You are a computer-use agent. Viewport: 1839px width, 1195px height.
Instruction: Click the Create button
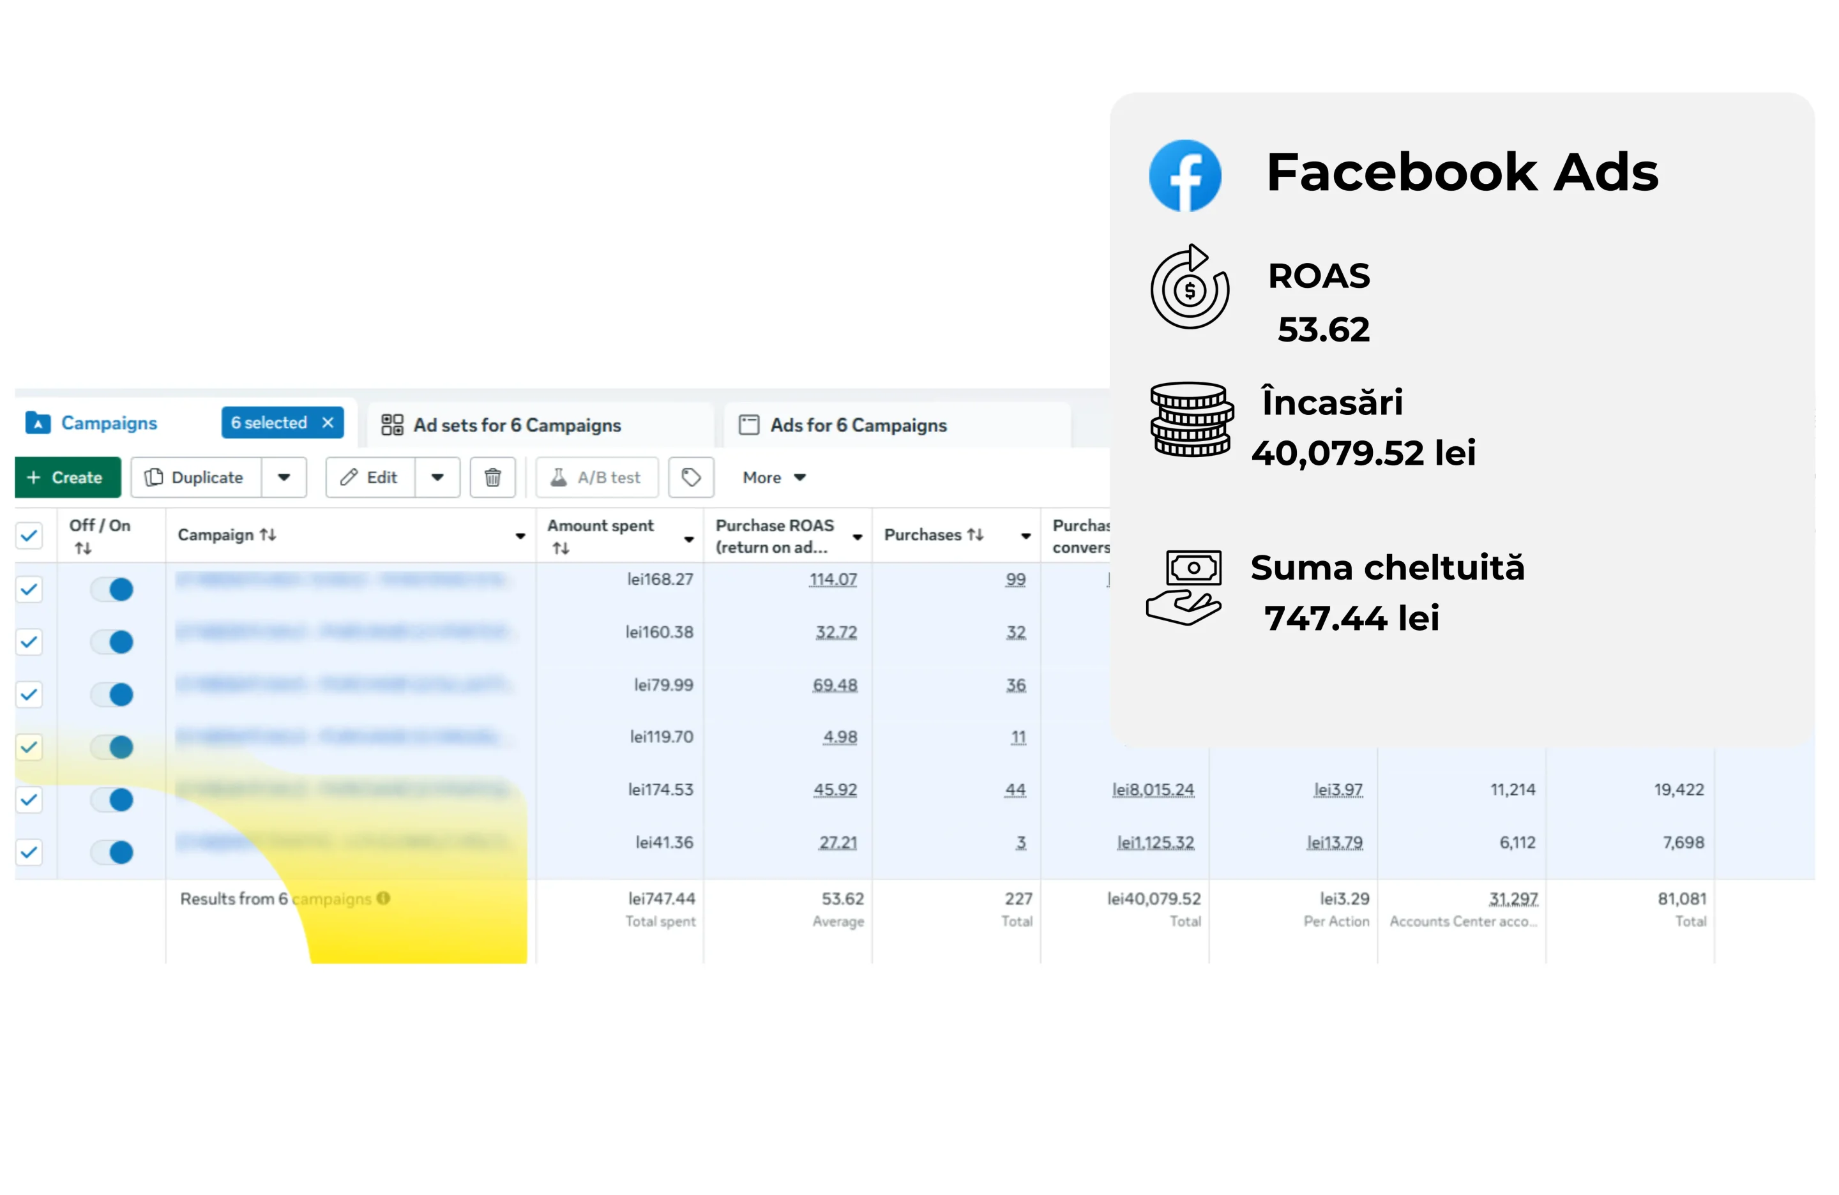tap(68, 477)
